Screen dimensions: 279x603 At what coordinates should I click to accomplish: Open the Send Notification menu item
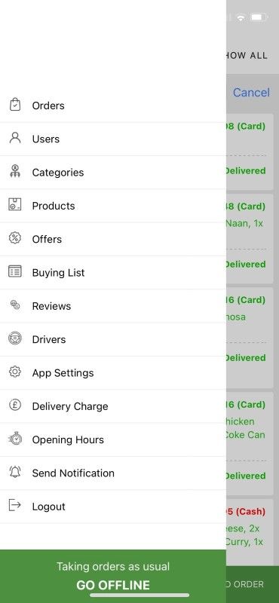[113, 473]
